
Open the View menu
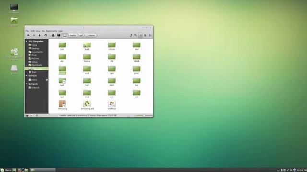38,31
